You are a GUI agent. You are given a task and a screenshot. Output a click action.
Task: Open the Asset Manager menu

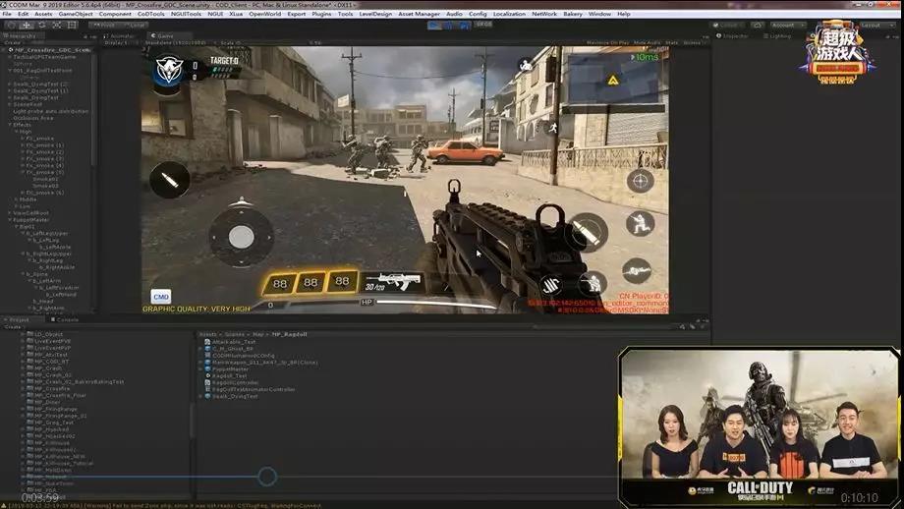420,14
